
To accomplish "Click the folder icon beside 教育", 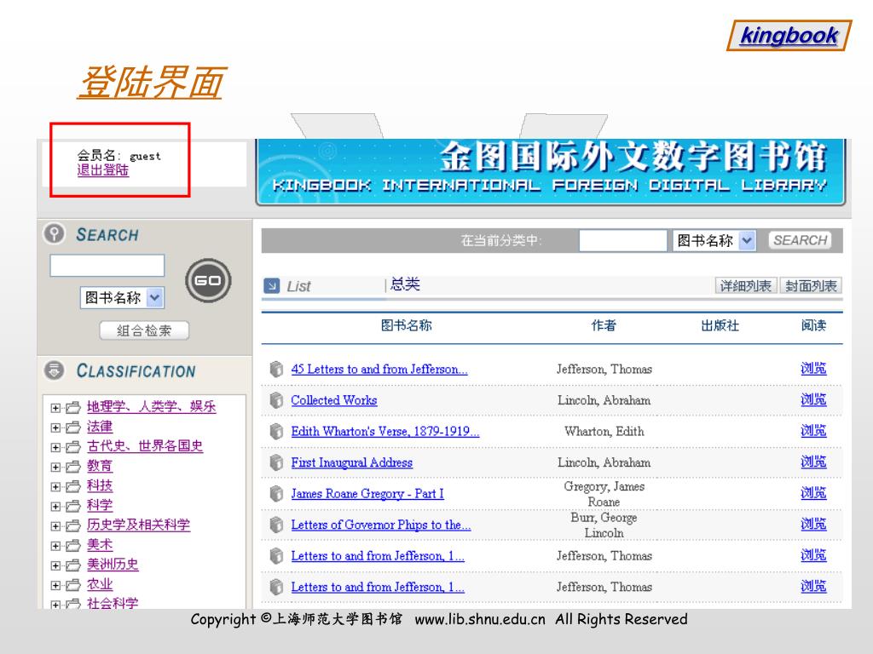I will (73, 468).
